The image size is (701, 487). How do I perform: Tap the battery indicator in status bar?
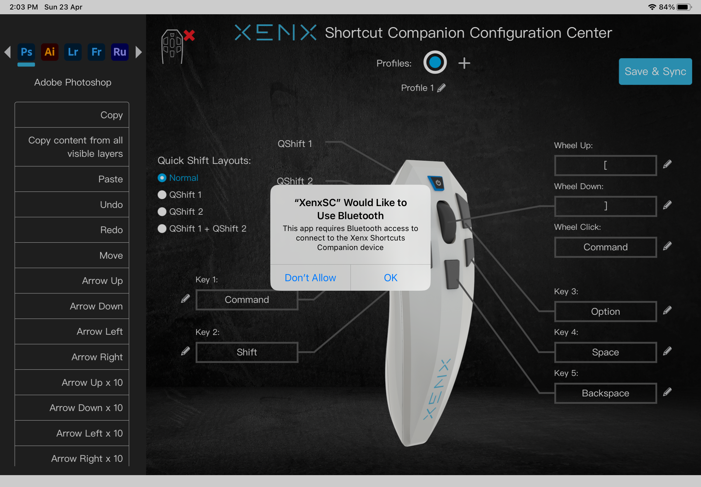coord(684,7)
